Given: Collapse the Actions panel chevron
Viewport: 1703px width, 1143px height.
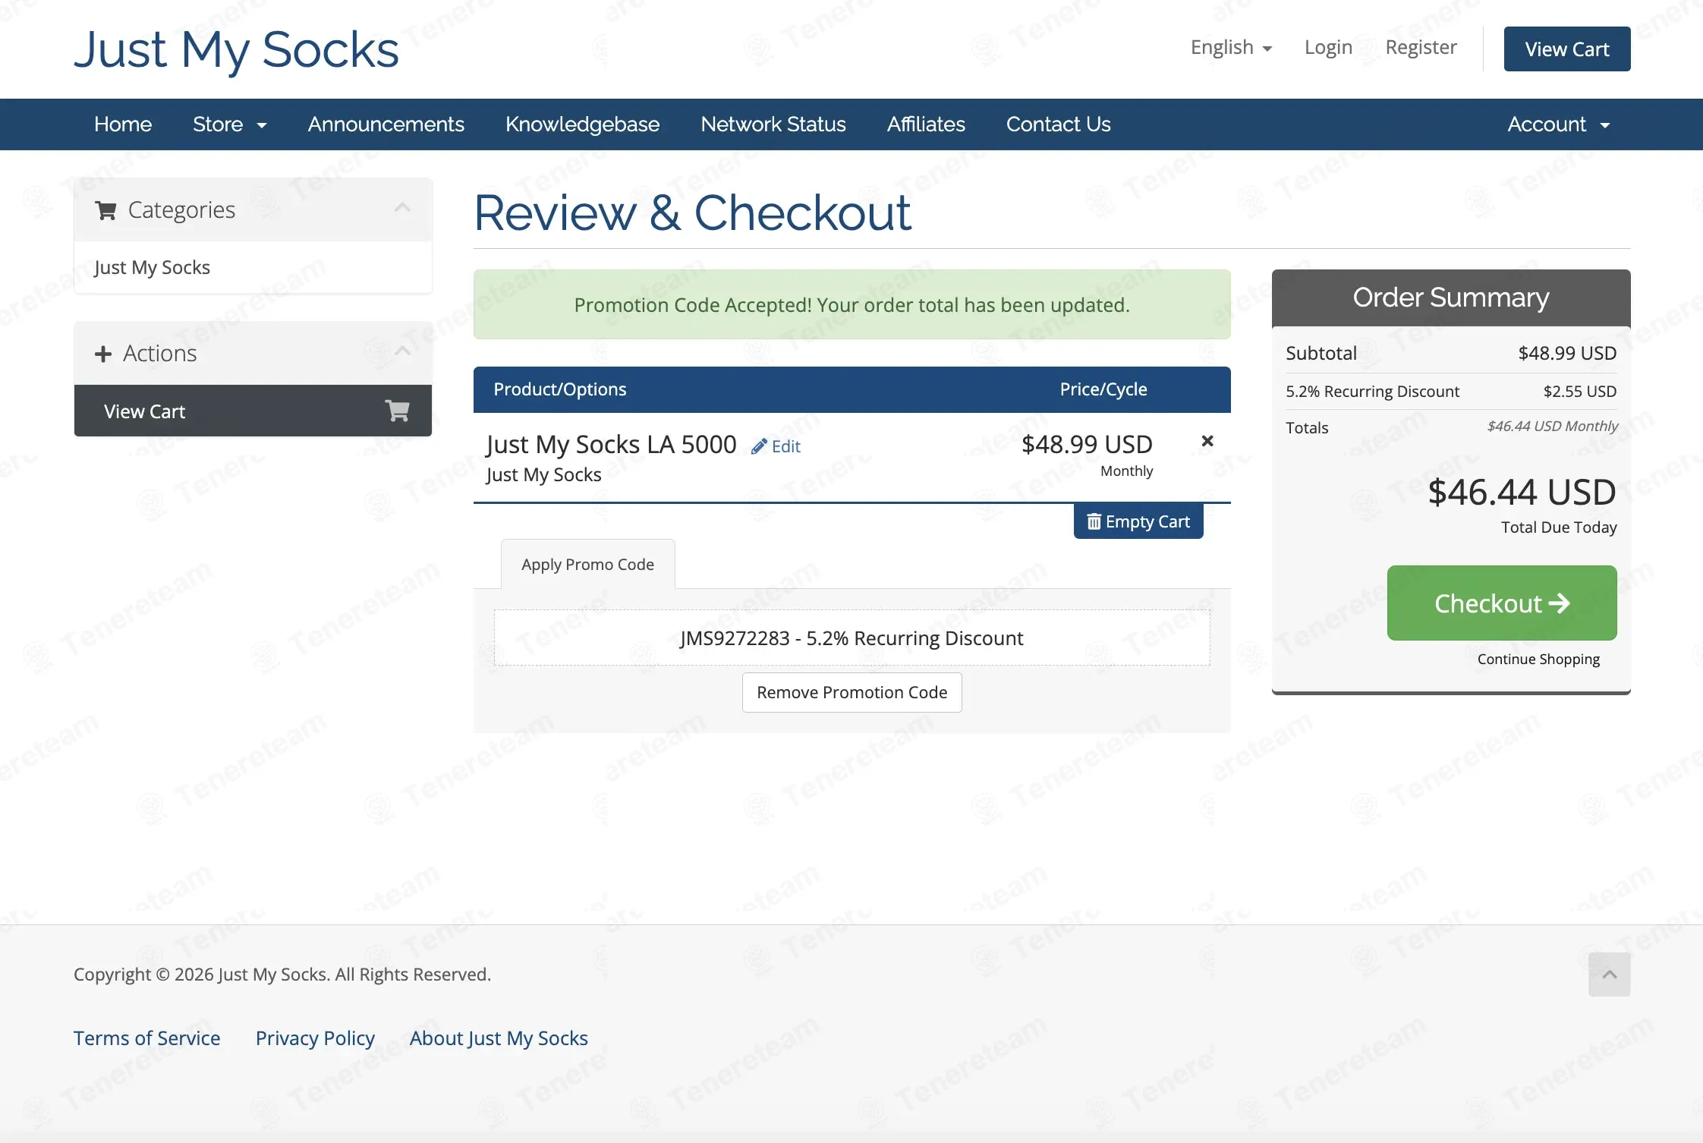Looking at the screenshot, I should (x=402, y=351).
